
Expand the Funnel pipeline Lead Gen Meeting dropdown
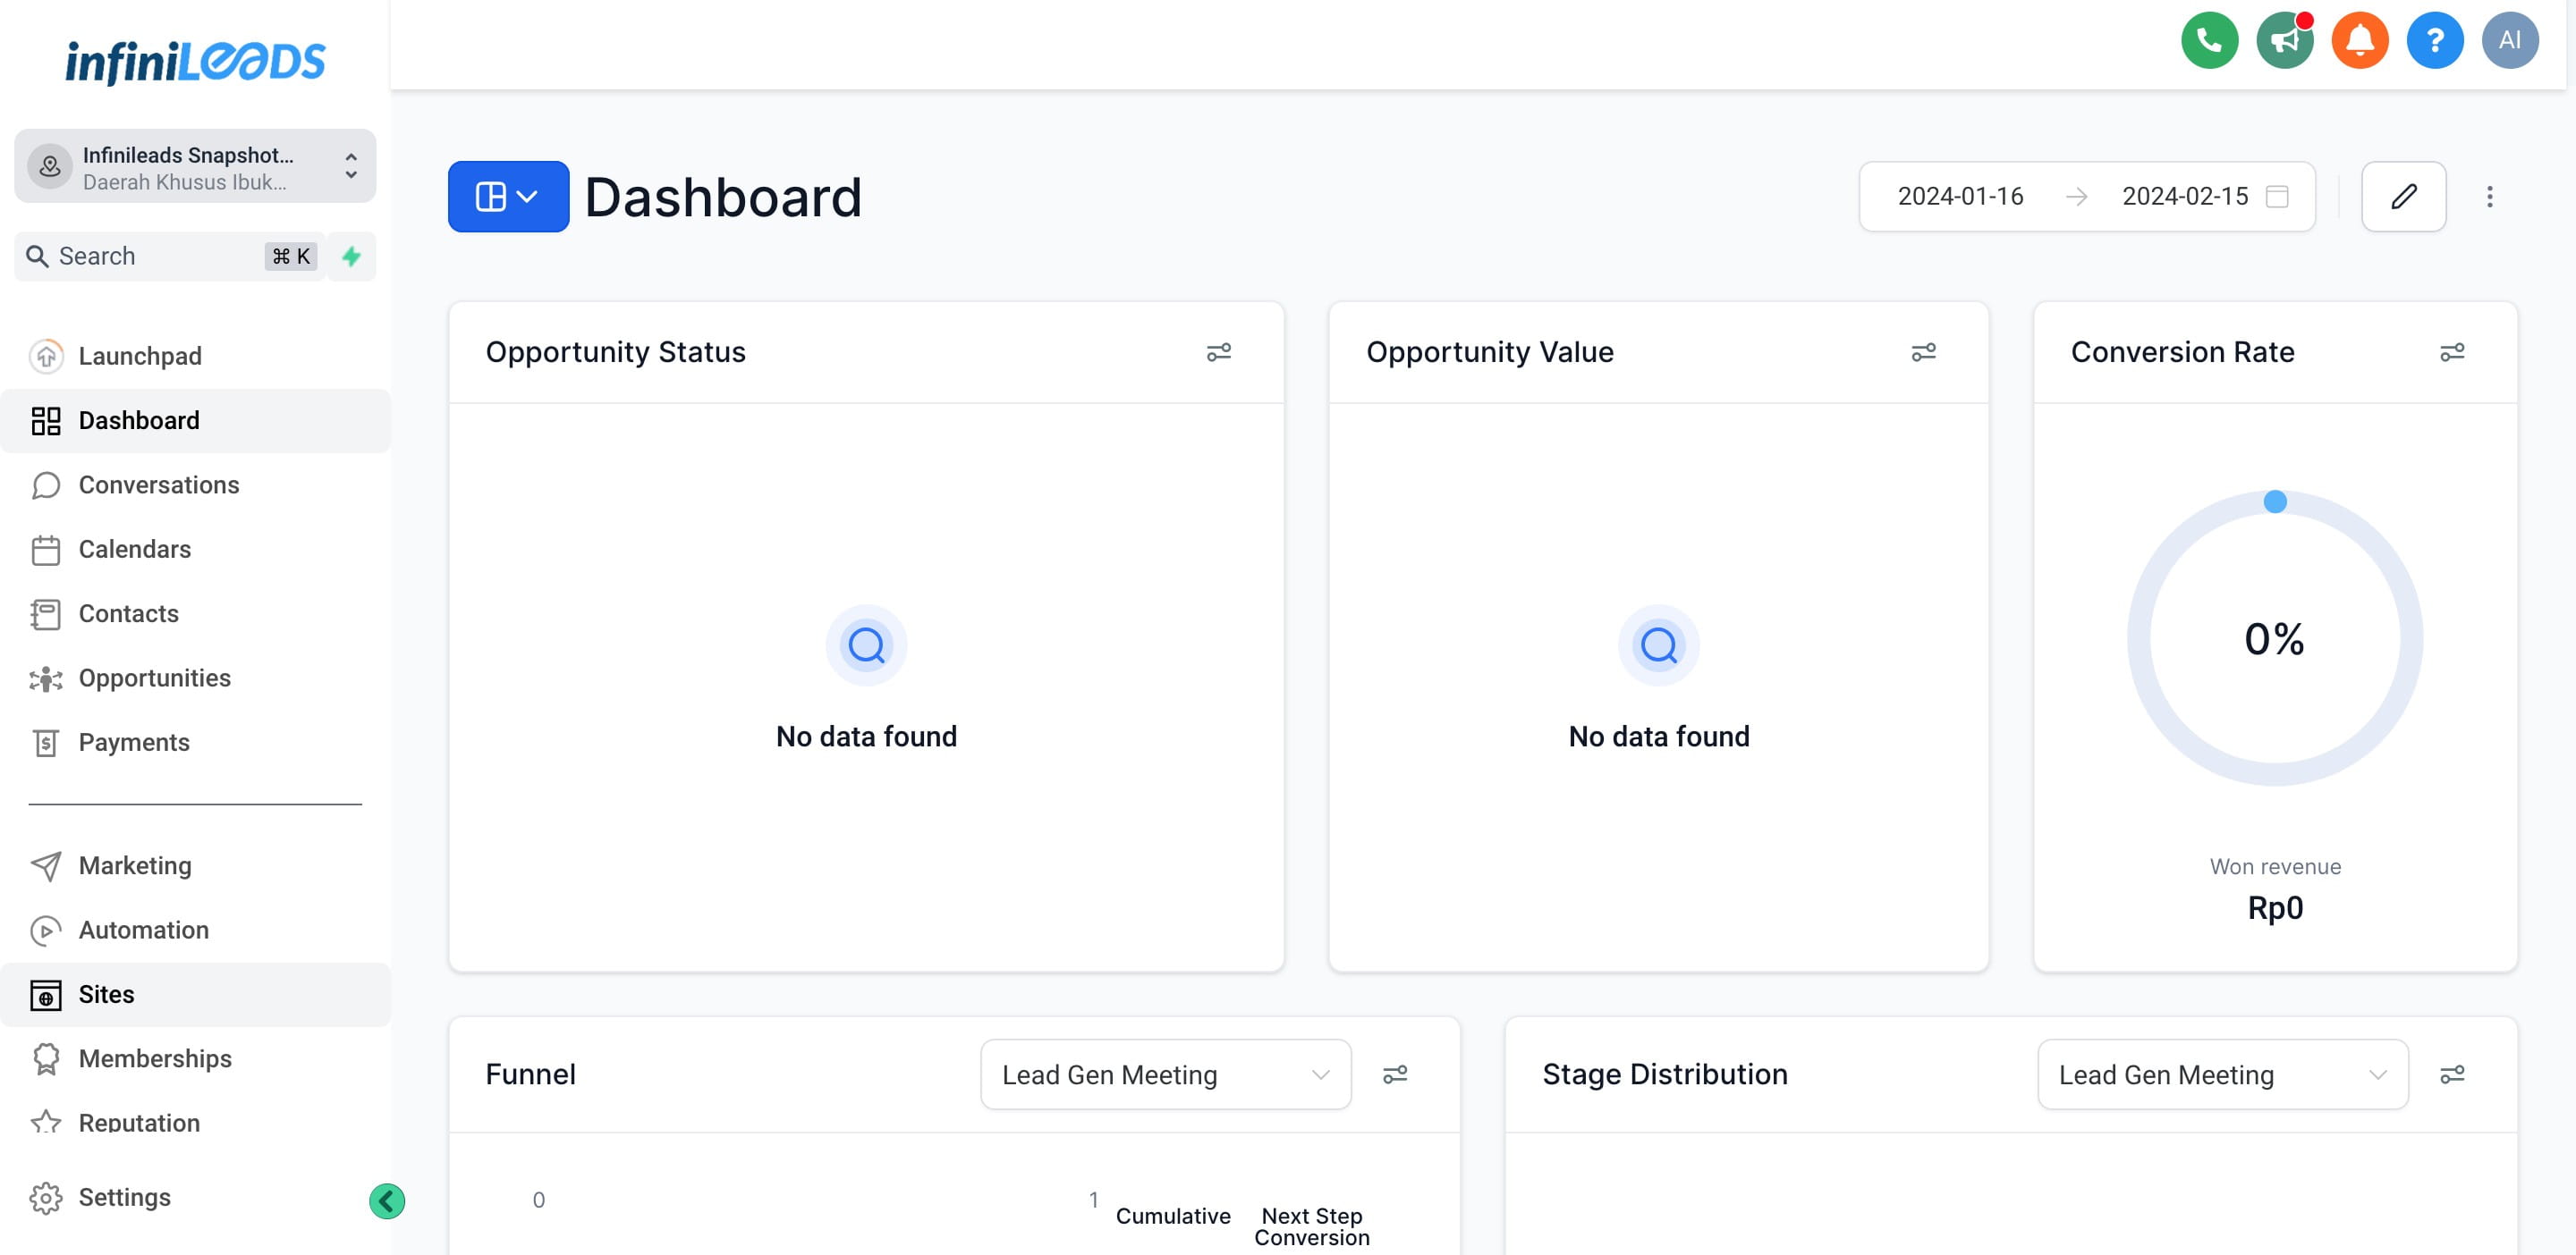[x=1165, y=1074]
